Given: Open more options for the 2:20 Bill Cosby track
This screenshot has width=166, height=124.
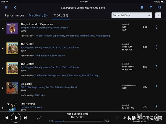Looking at the screenshot, I should pos(157,87).
